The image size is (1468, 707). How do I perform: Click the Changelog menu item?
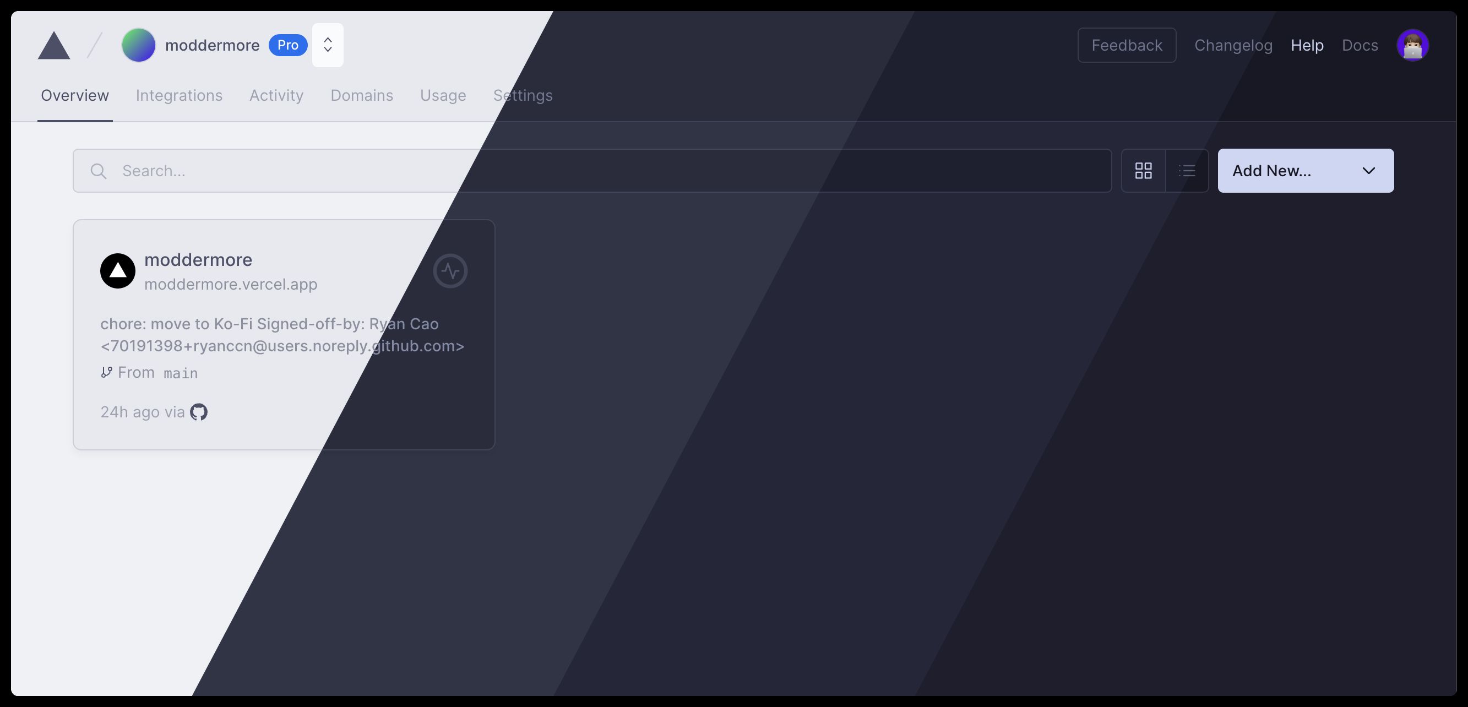(1233, 44)
